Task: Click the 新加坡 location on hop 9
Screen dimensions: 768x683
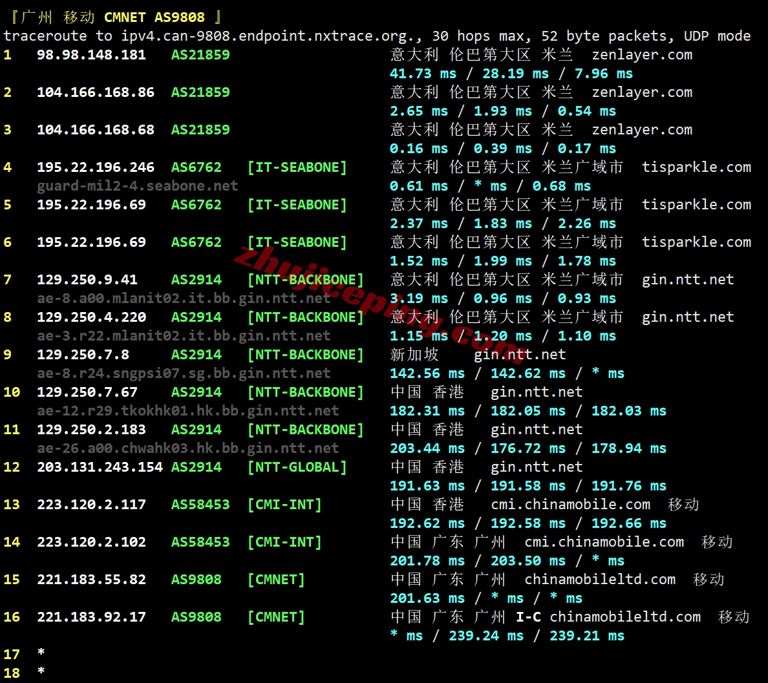Action: point(414,355)
